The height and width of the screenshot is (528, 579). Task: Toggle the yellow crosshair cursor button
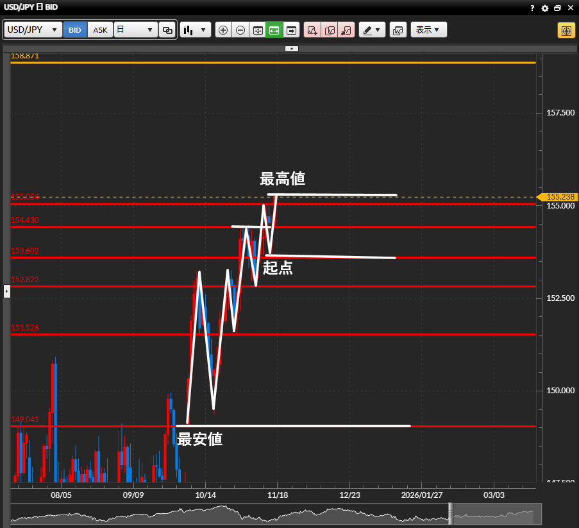pos(566,30)
